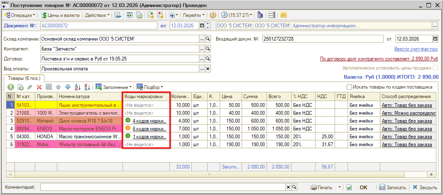The image size is (443, 195).
Task: Delete the selected row with red X
Action: [x=39, y=87]
